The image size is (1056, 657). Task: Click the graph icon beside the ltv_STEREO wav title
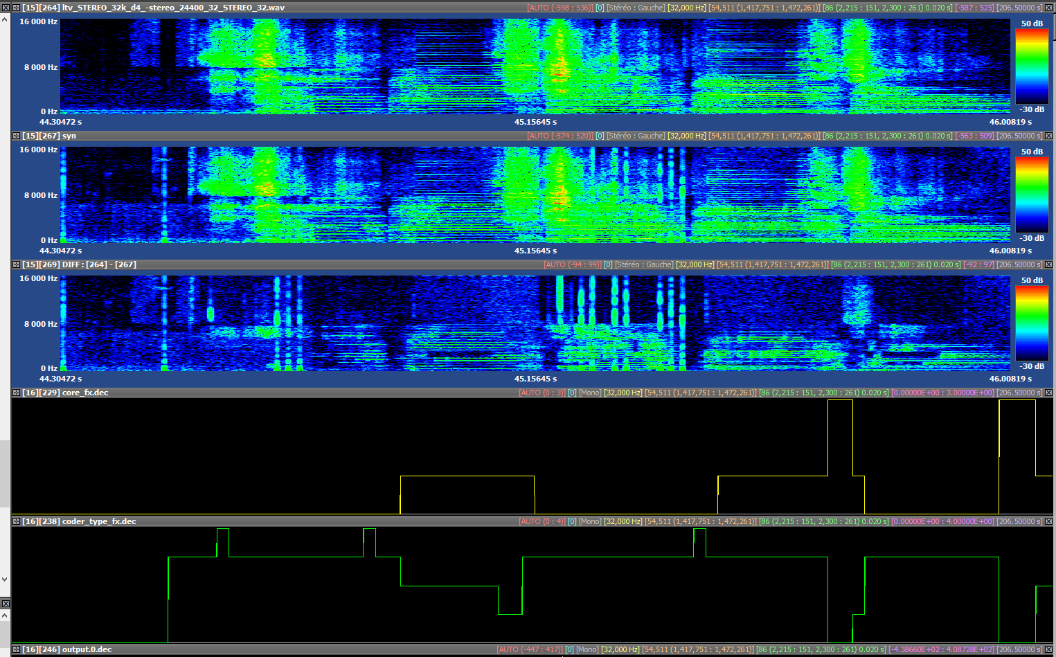click(17, 8)
